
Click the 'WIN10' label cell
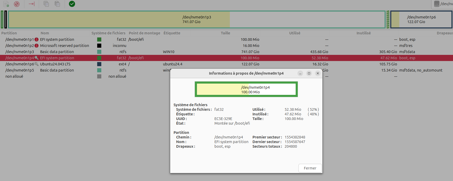[x=169, y=52]
